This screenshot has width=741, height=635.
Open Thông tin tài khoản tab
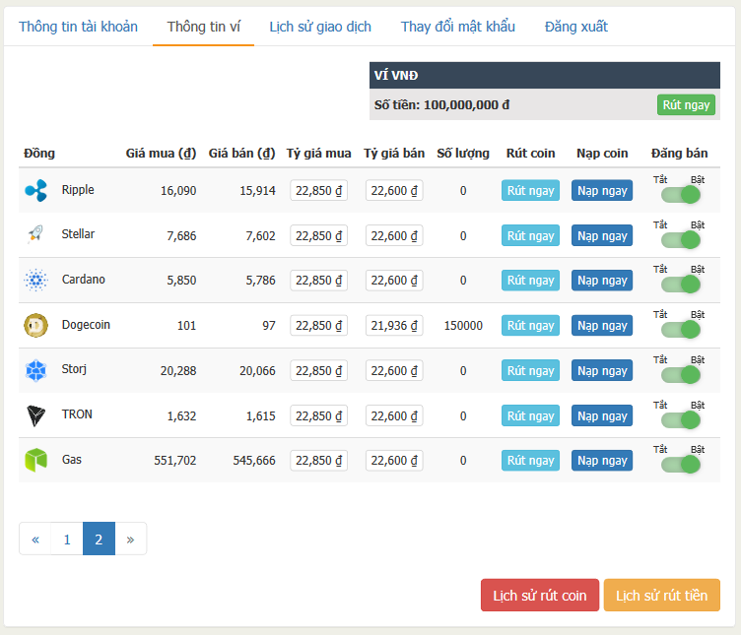click(x=78, y=27)
